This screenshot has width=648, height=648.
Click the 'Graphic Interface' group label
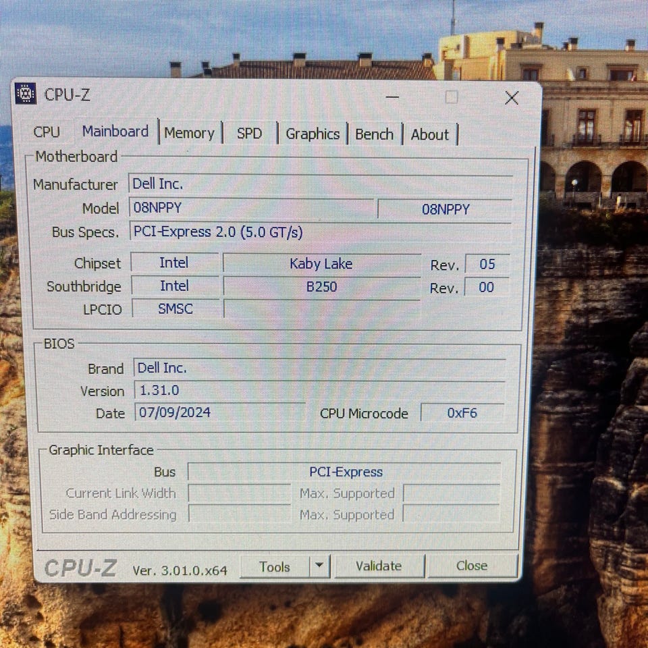[101, 450]
